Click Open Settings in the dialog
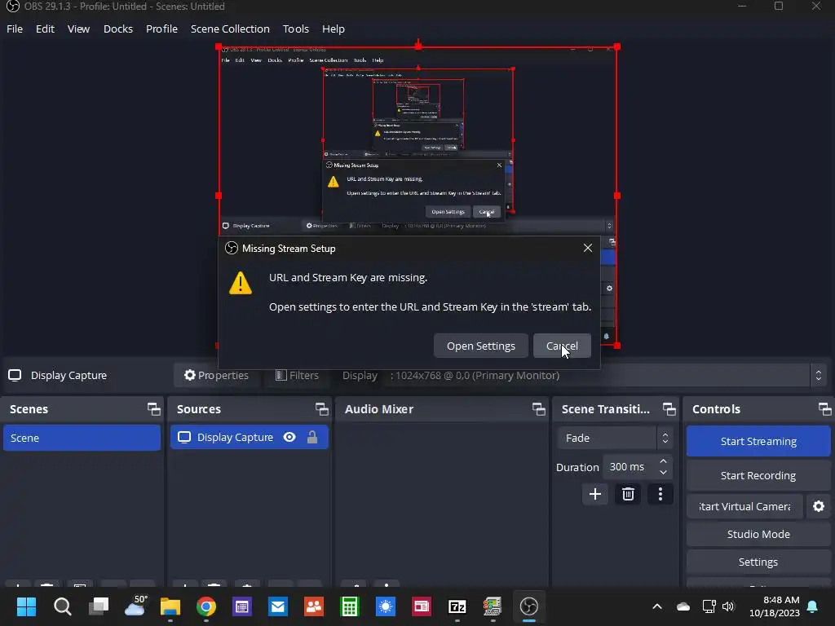The height and width of the screenshot is (626, 835). point(481,346)
